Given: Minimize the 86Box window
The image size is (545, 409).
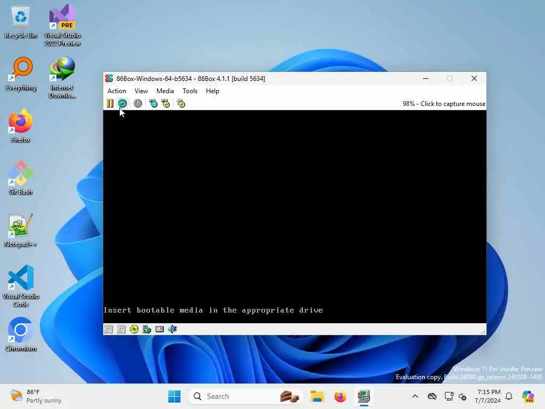Looking at the screenshot, I should coord(426,79).
